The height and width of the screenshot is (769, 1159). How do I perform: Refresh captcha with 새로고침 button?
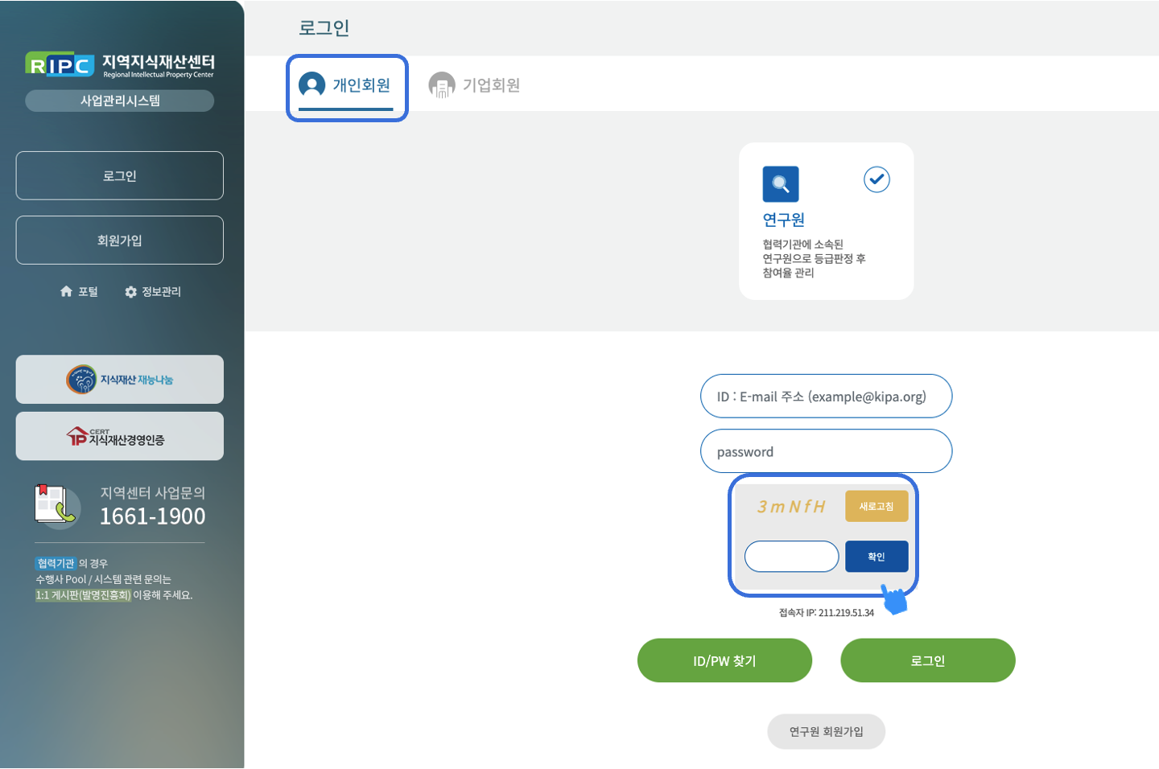(x=876, y=507)
